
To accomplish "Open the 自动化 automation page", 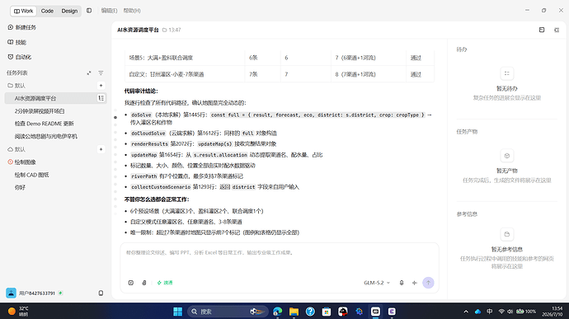I will coord(19,57).
